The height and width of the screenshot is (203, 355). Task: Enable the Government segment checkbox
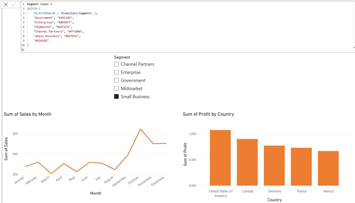(x=117, y=81)
